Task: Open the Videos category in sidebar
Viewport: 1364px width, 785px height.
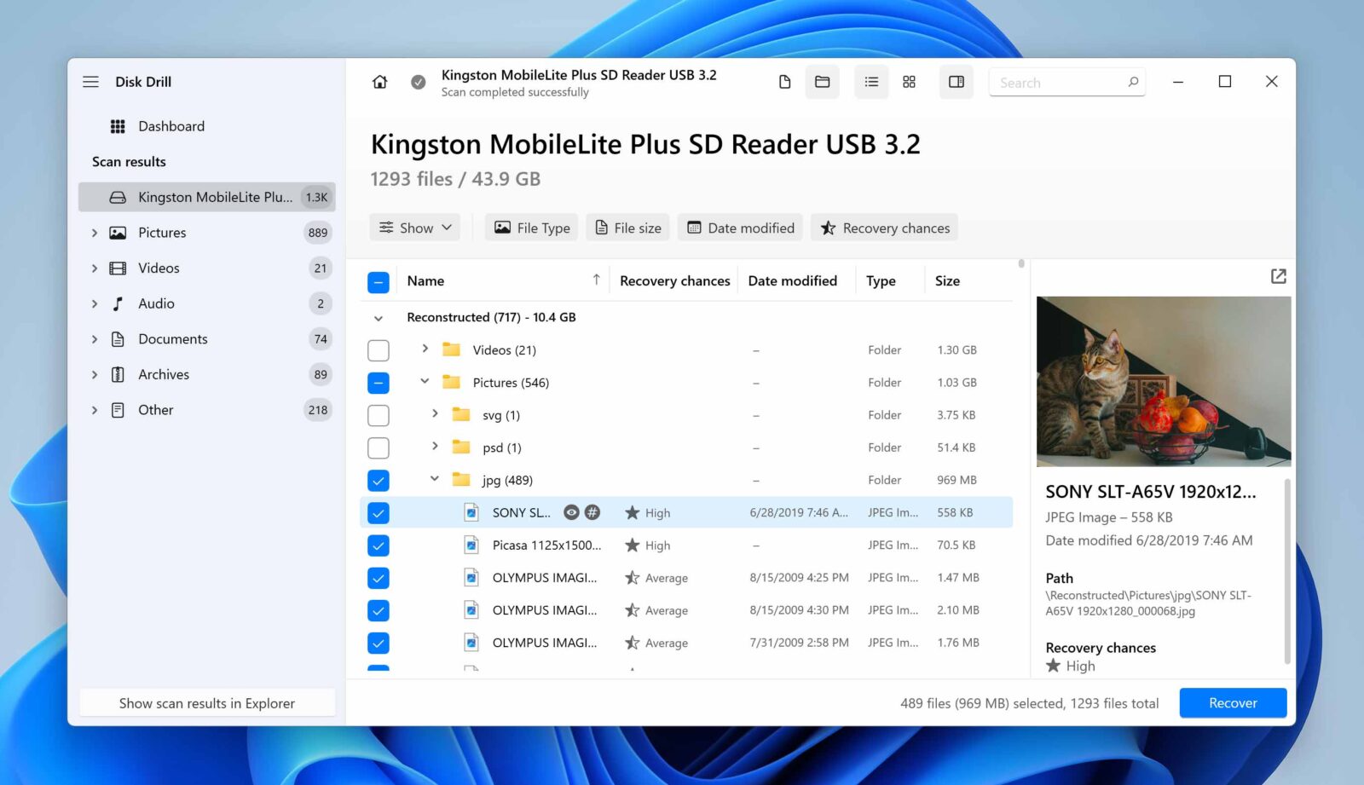Action: coord(159,268)
